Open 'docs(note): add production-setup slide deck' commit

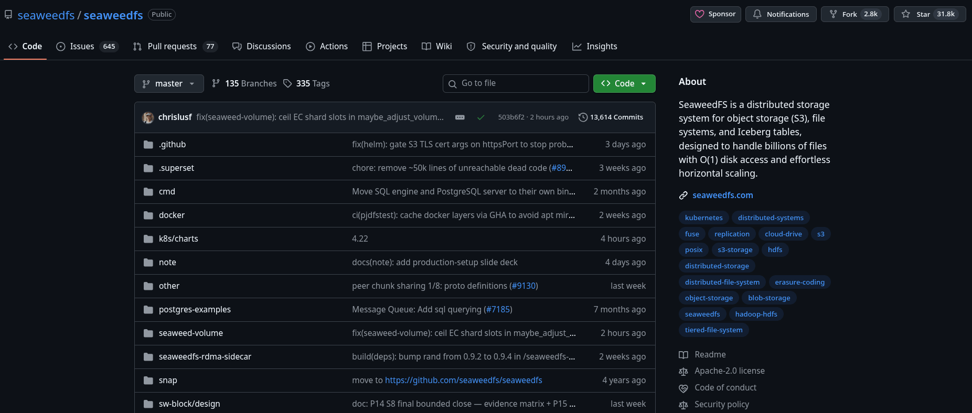(x=435, y=263)
